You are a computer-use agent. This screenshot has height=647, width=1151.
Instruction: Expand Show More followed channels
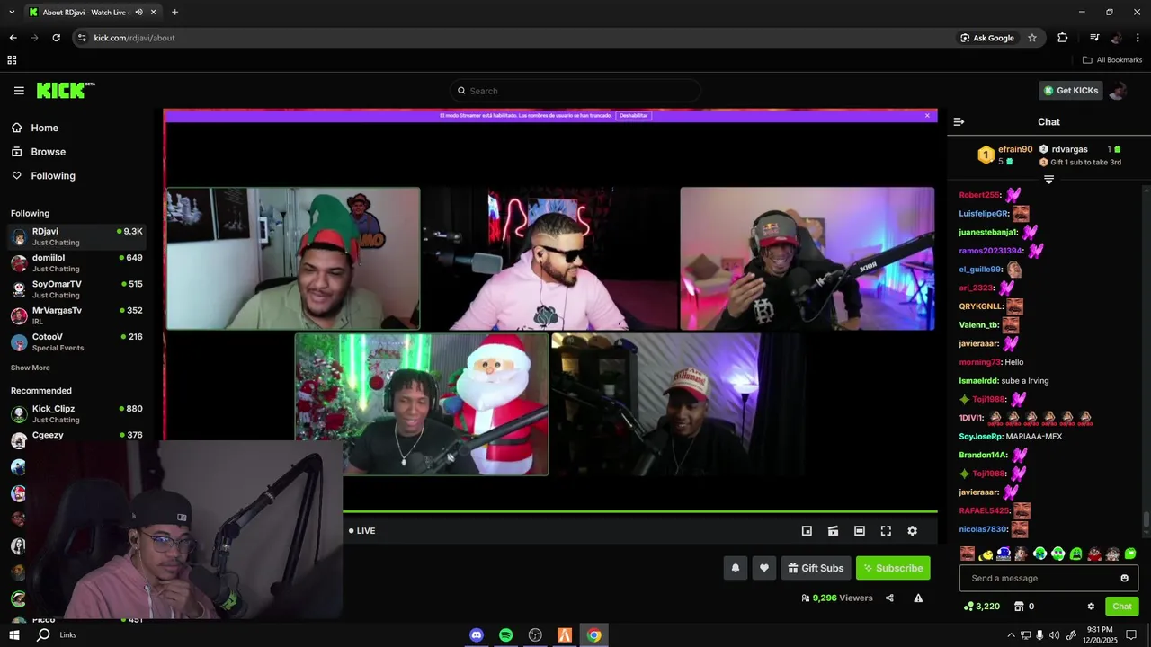[31, 368]
